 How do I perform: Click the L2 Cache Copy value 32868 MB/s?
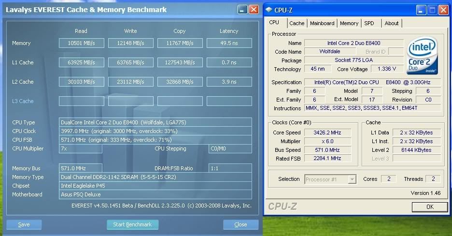tap(180, 82)
